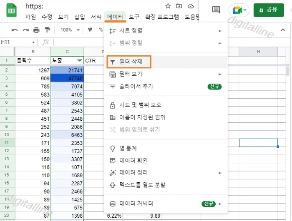Click the vertical scrollbar thumb

click(x=288, y=71)
